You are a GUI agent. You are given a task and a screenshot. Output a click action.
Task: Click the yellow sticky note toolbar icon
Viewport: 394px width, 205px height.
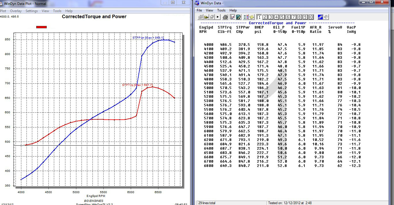click(252, 17)
